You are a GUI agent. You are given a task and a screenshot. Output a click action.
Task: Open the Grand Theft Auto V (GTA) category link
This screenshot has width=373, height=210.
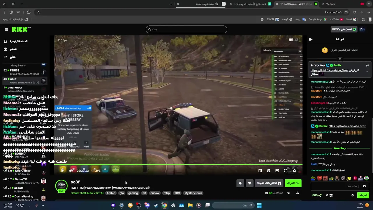point(87,193)
